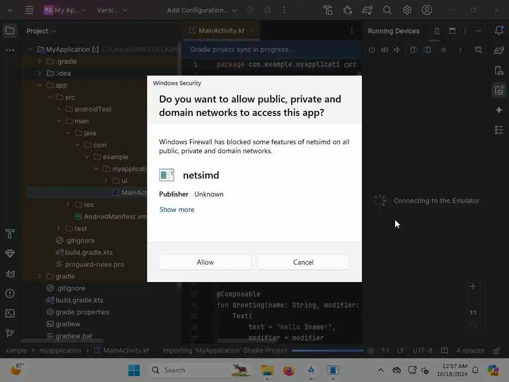Click the 1:1 zoom button in Running Devices
509x382 pixels.
[x=473, y=312]
